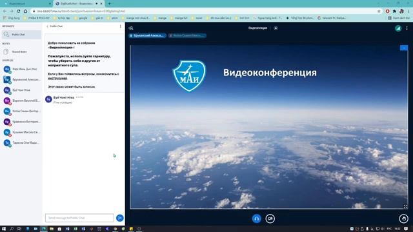The height and width of the screenshot is (232, 413).
Task: Select user Воронин Василий
Action: pos(21,101)
